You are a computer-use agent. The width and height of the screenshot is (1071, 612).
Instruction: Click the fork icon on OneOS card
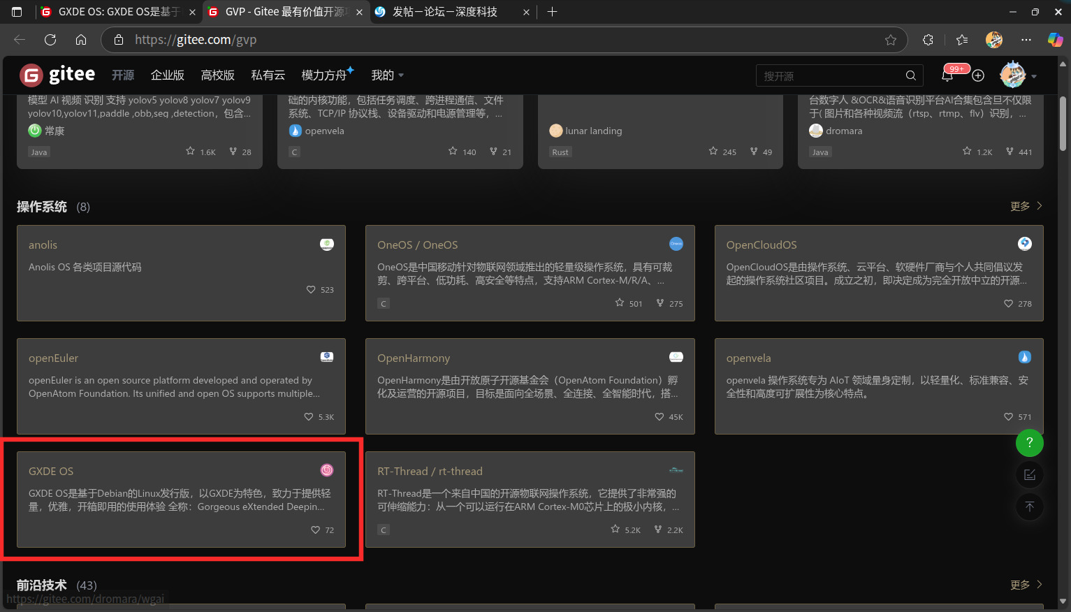[x=660, y=303]
